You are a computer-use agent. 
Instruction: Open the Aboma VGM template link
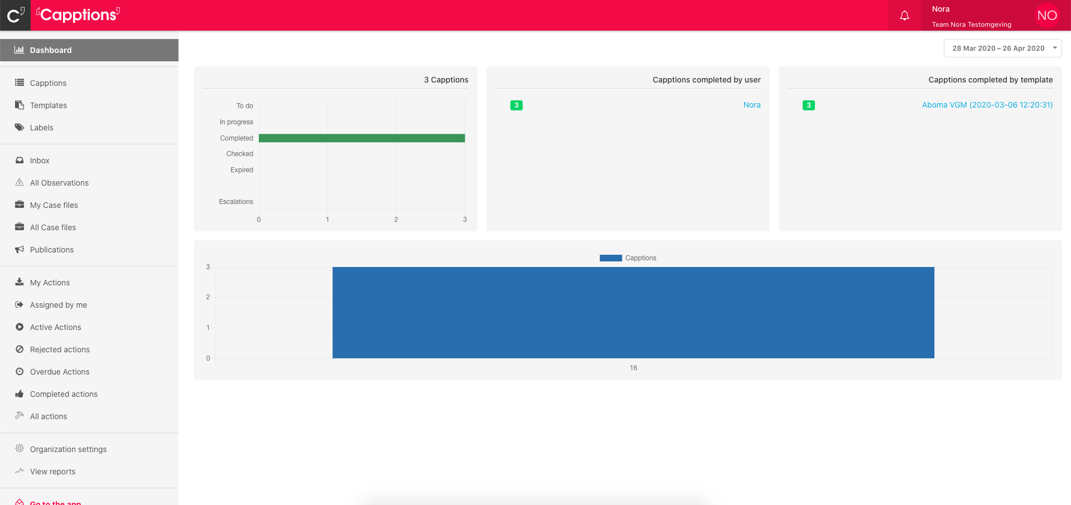coord(987,105)
